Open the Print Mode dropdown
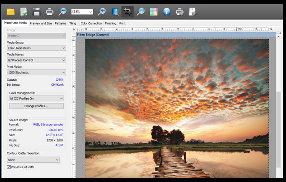The width and height of the screenshot is (286, 182). pyautogui.click(x=36, y=72)
